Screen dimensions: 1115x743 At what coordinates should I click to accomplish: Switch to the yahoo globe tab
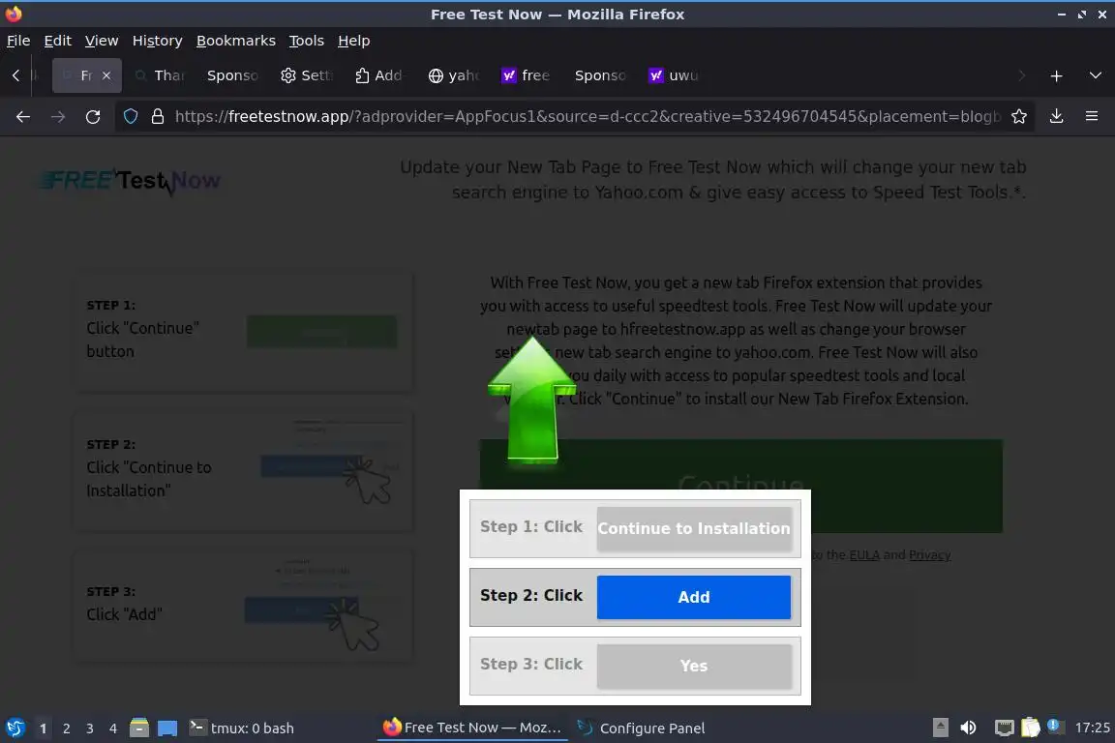click(454, 75)
